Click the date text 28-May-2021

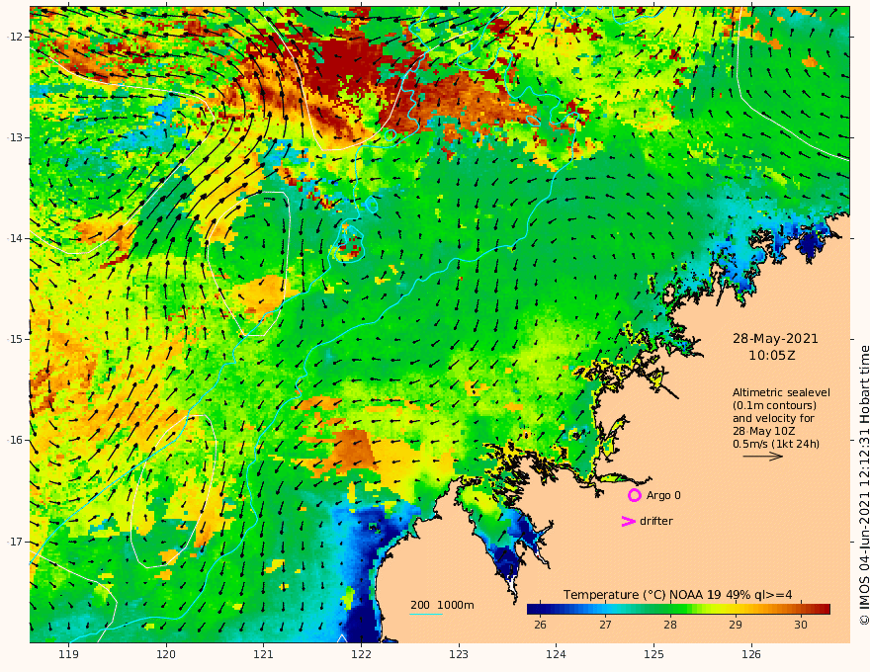click(775, 338)
